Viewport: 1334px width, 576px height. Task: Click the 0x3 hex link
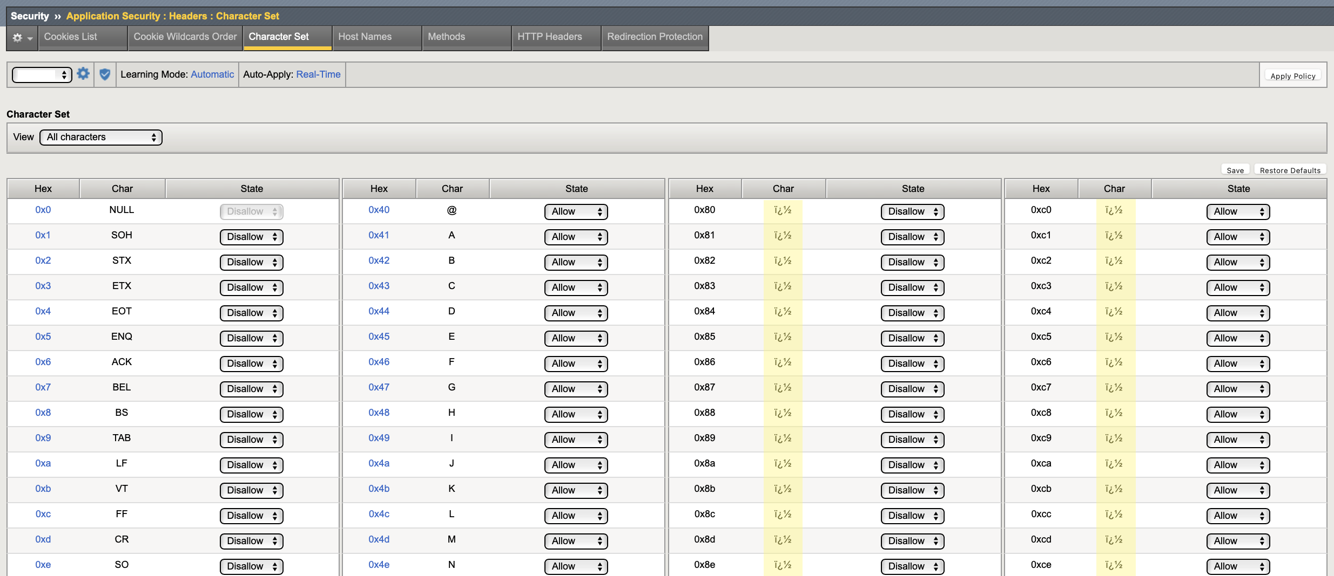[43, 286]
